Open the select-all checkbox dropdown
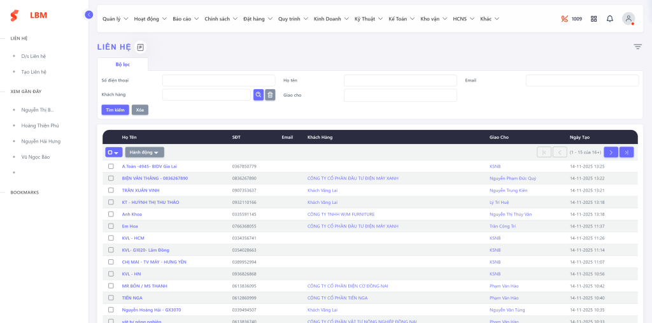The image size is (652, 323). pos(113,152)
